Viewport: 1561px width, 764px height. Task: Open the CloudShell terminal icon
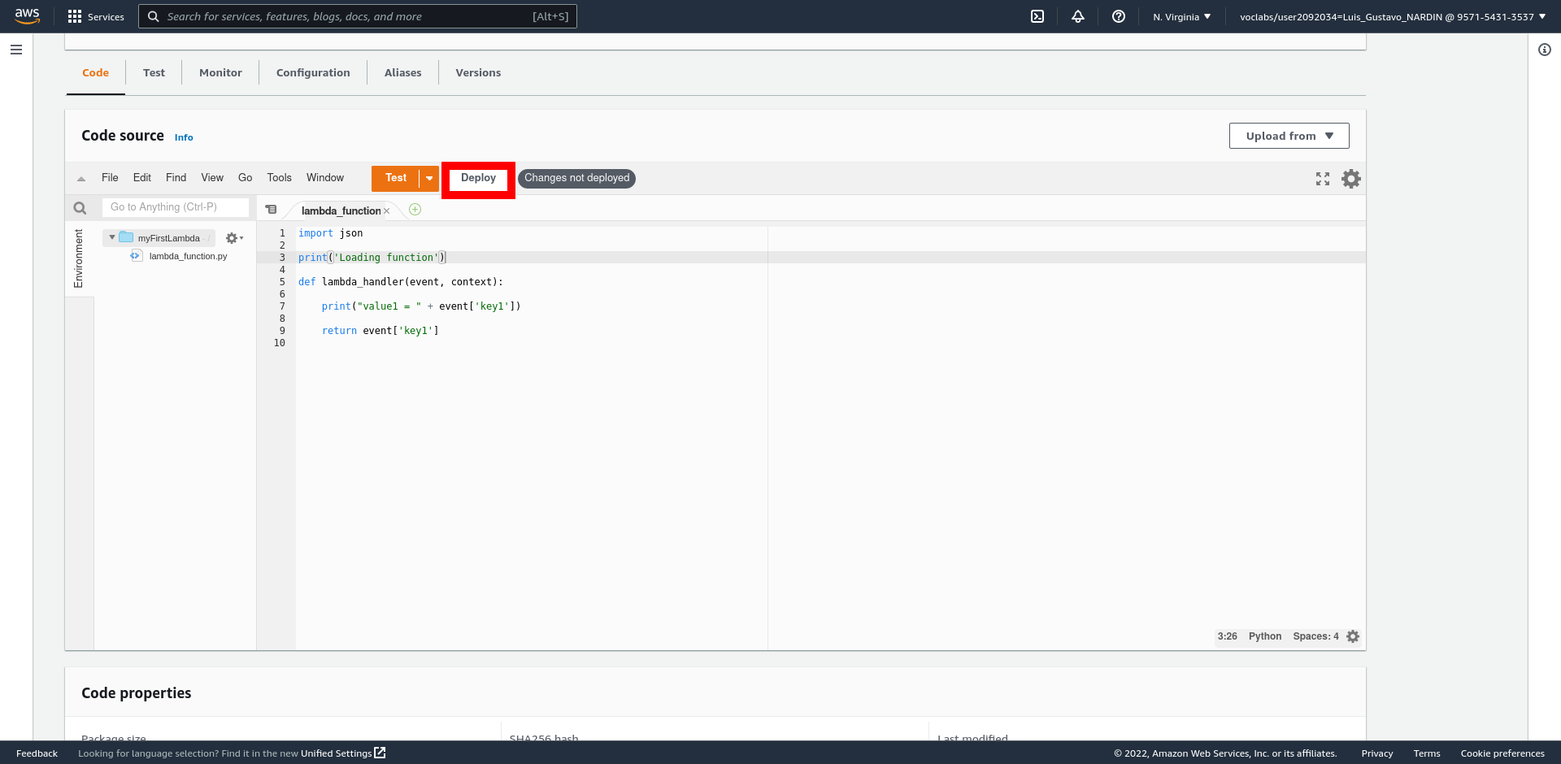point(1037,16)
